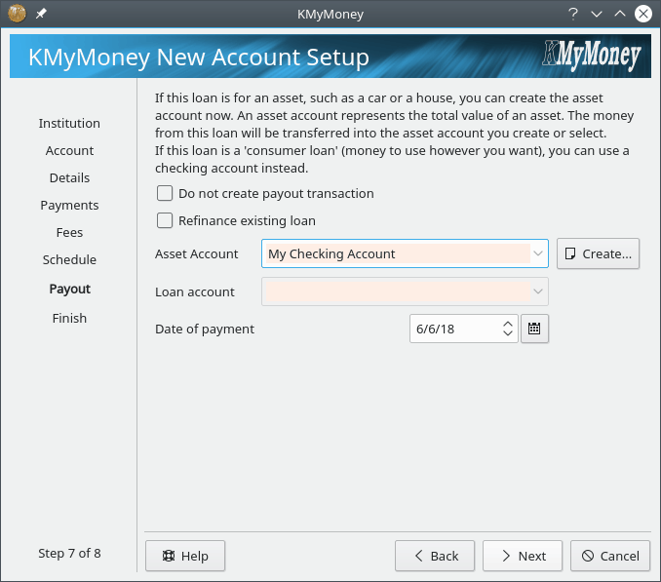Screen dimensions: 661x582
Task: Maximize window with the up chevron icon
Action: click(x=620, y=14)
